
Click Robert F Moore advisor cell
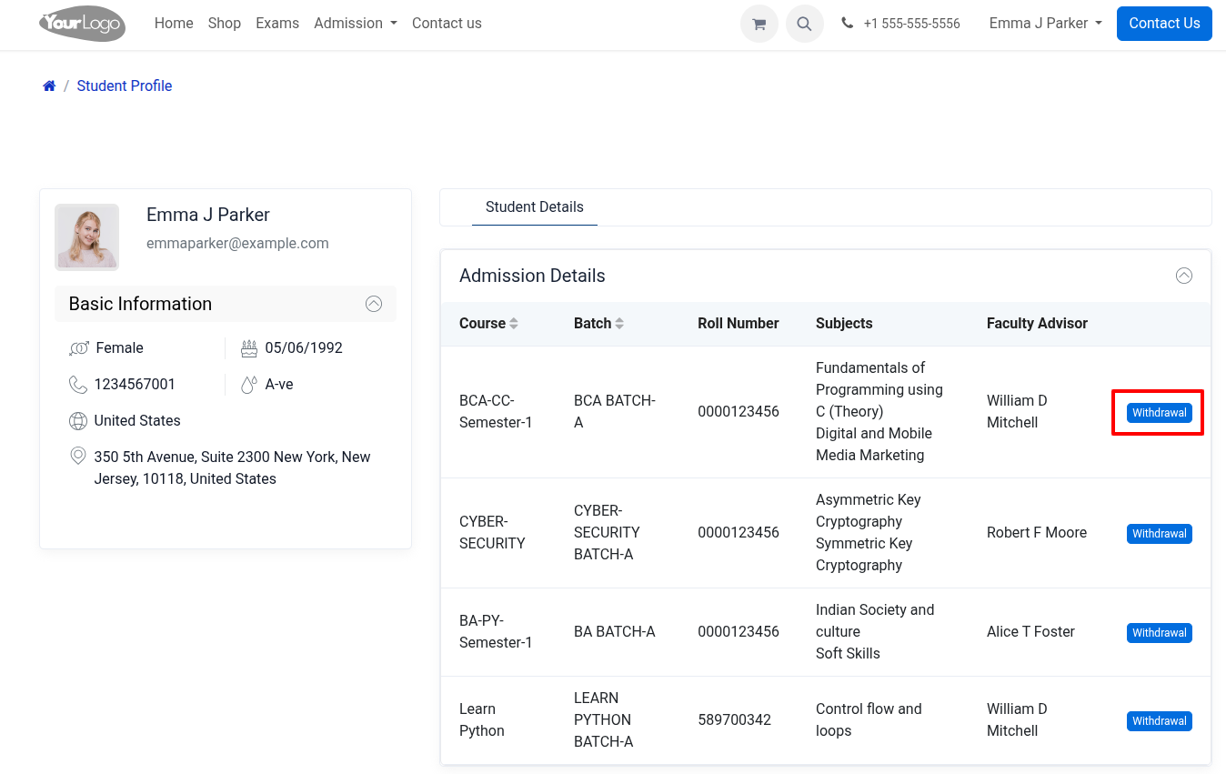coord(1037,533)
